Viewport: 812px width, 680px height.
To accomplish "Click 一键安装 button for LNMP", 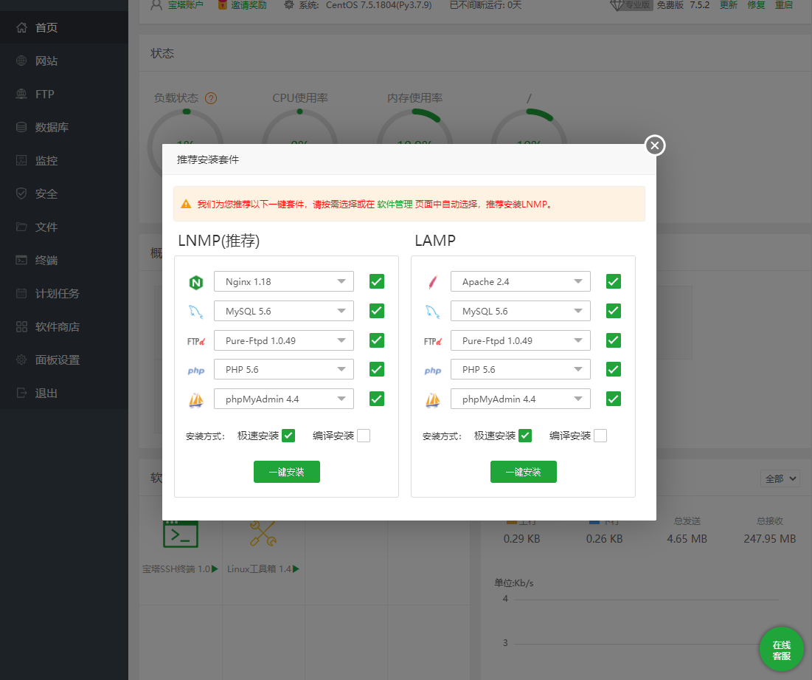I will (286, 472).
